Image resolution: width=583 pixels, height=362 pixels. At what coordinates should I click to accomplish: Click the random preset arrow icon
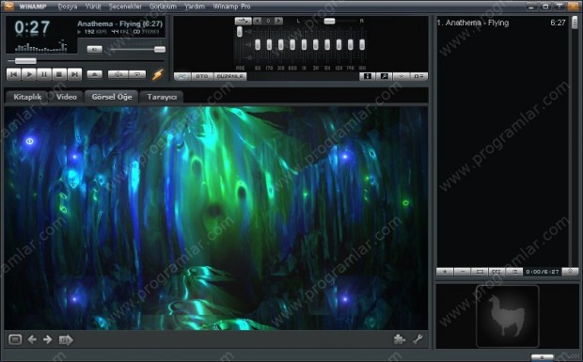(66, 339)
